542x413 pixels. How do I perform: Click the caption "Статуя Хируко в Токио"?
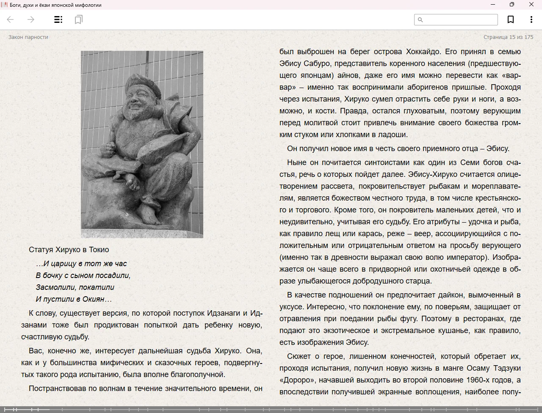click(69, 250)
